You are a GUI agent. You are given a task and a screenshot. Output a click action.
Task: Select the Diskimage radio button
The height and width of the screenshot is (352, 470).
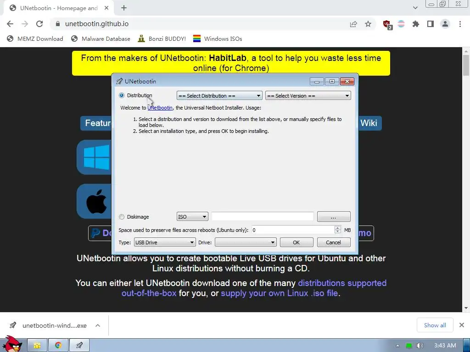(x=121, y=217)
